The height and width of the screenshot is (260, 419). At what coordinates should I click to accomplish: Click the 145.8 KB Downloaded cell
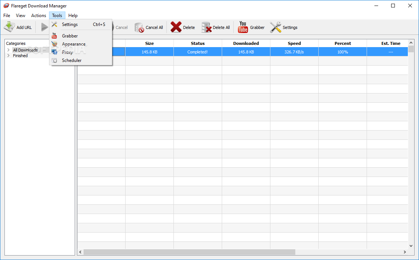246,52
